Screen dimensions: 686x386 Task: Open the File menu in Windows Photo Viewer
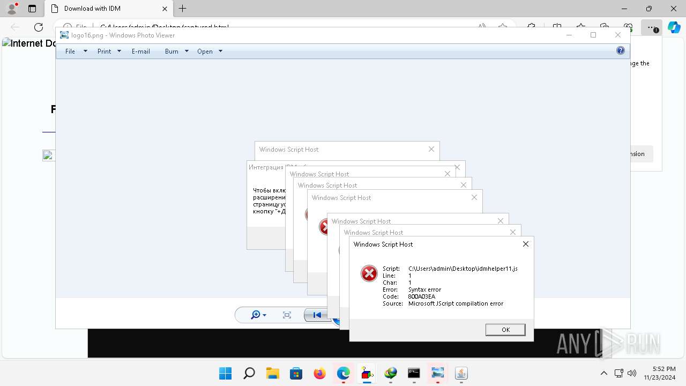click(70, 51)
